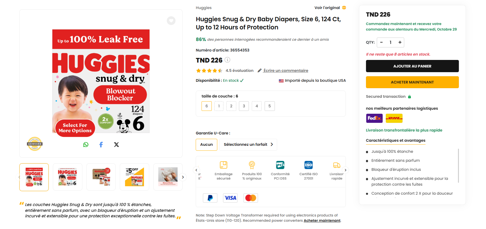Click the FedEx partner logo
The height and width of the screenshot is (229, 486).
[374, 118]
